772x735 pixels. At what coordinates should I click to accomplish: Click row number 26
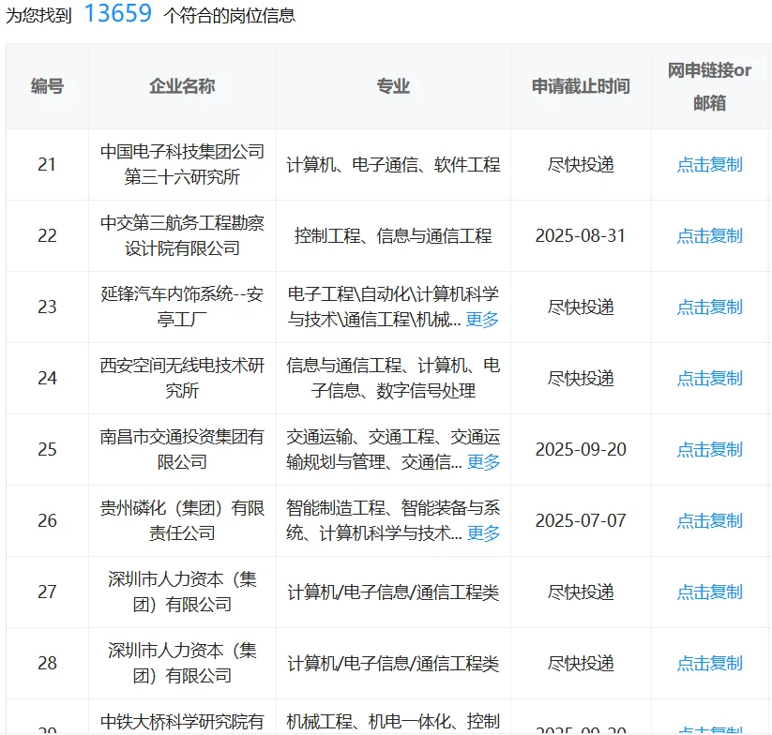(47, 520)
